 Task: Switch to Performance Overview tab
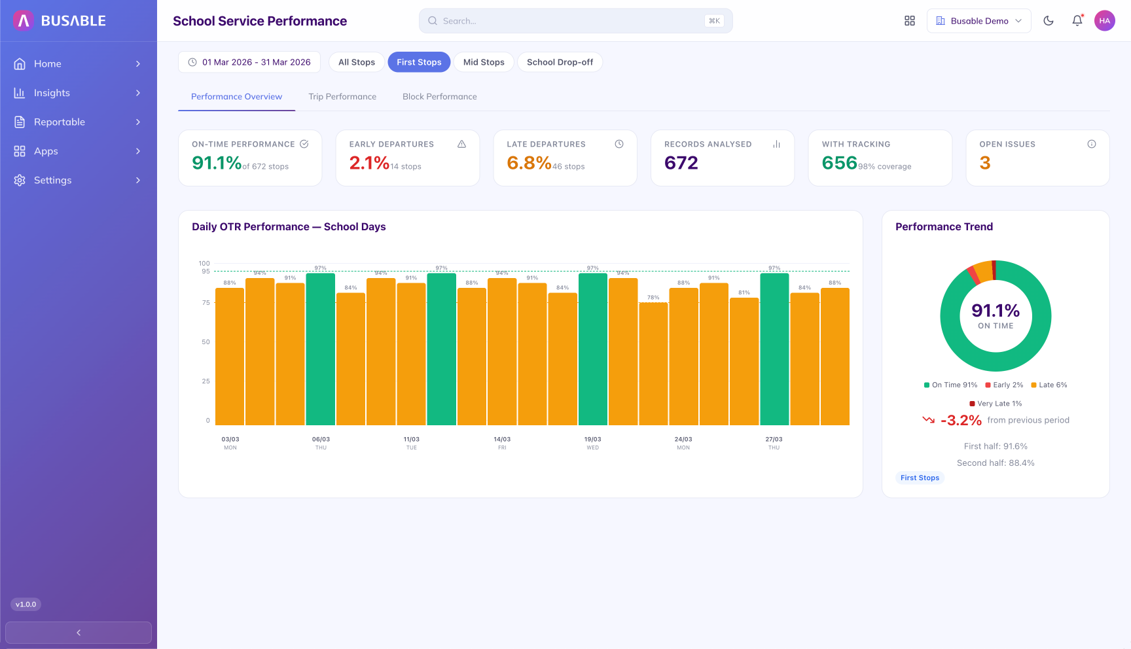coord(236,97)
